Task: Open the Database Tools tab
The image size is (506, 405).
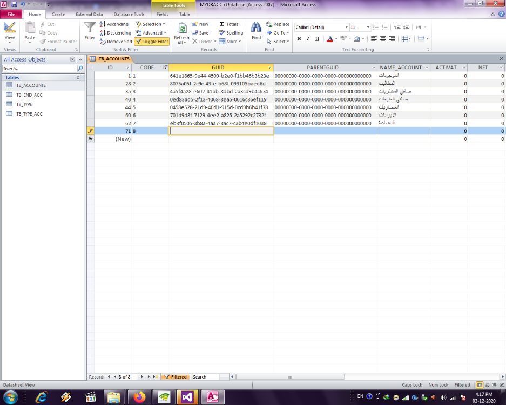Action: (129, 14)
